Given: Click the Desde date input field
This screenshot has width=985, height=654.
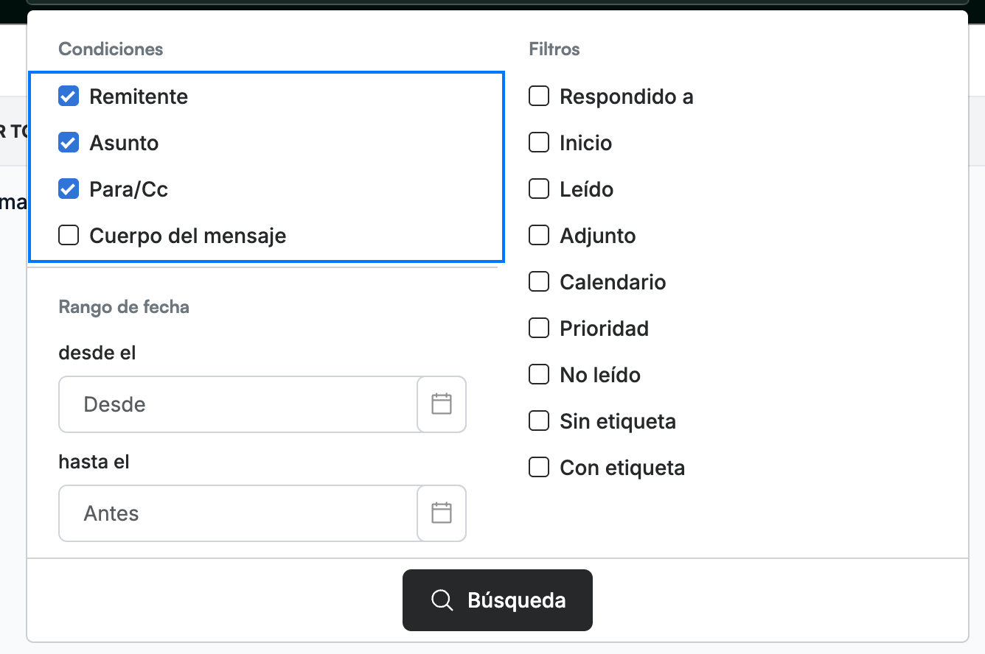Looking at the screenshot, I should (238, 404).
